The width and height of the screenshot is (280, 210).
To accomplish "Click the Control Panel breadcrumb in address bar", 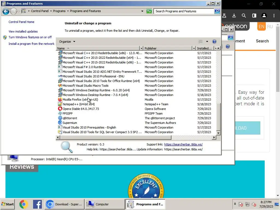I will [x=40, y=11].
